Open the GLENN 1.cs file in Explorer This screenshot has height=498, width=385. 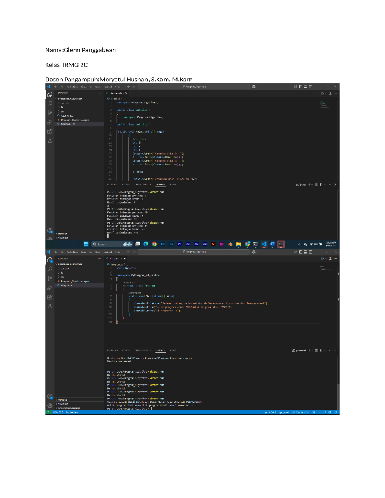click(79, 116)
